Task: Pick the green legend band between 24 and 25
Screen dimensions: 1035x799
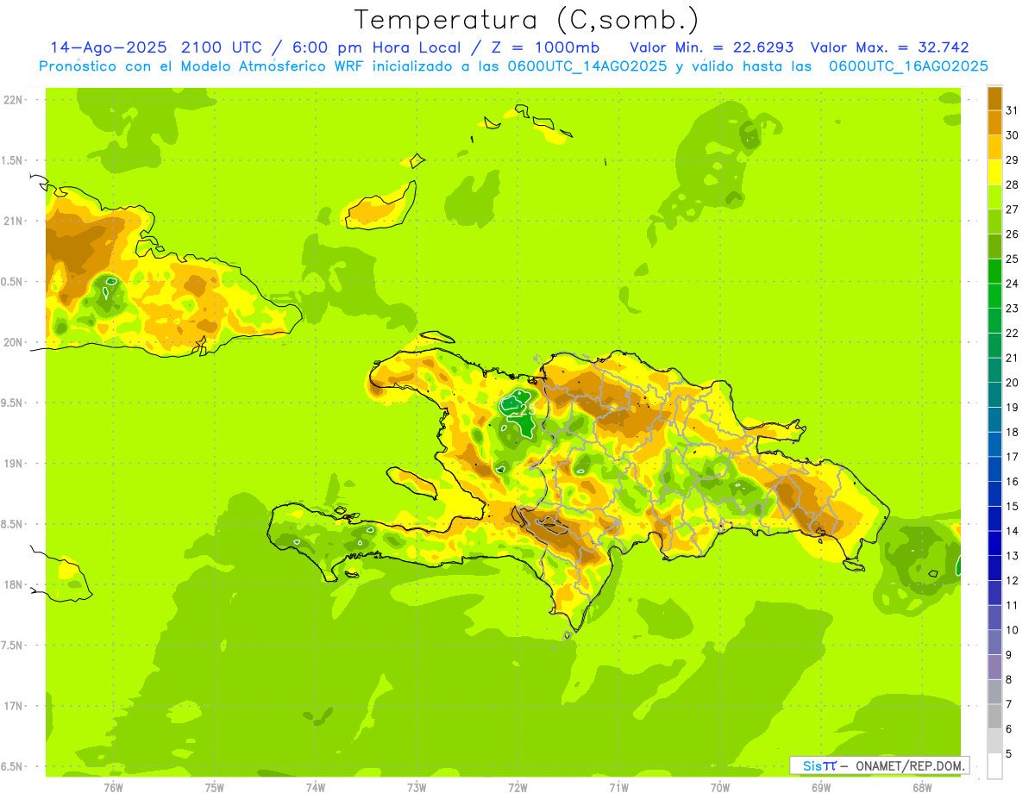Action: (x=995, y=272)
